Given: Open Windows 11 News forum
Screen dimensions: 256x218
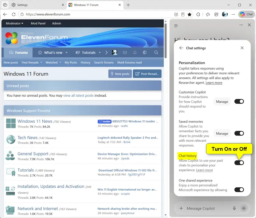Looking at the screenshot, I should (35, 121).
